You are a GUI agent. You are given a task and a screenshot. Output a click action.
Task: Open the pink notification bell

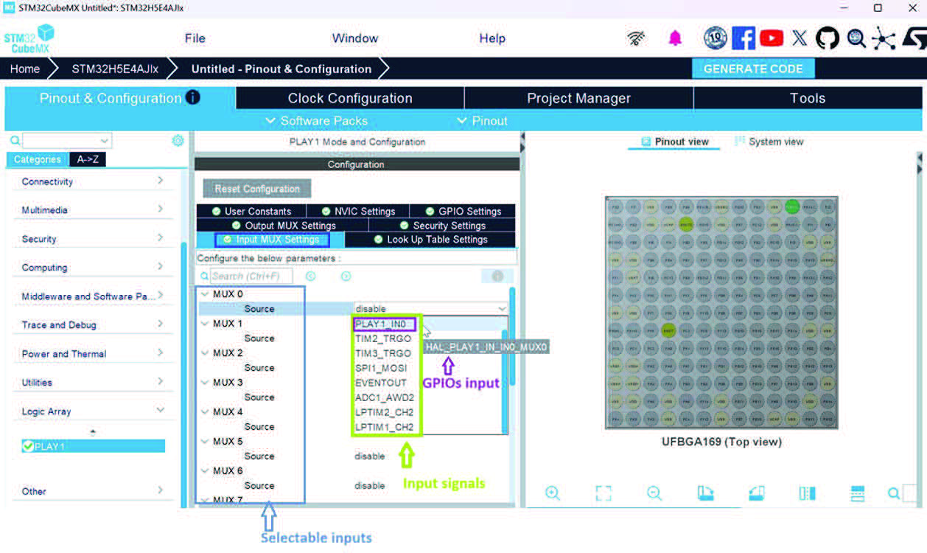[x=675, y=38]
